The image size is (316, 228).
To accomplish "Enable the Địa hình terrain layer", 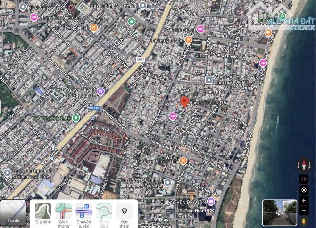I will tap(43, 213).
